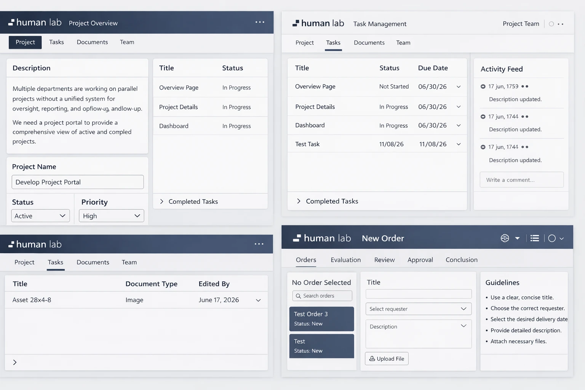Click the search icon in the orders search box
The image size is (585, 390).
(298, 296)
